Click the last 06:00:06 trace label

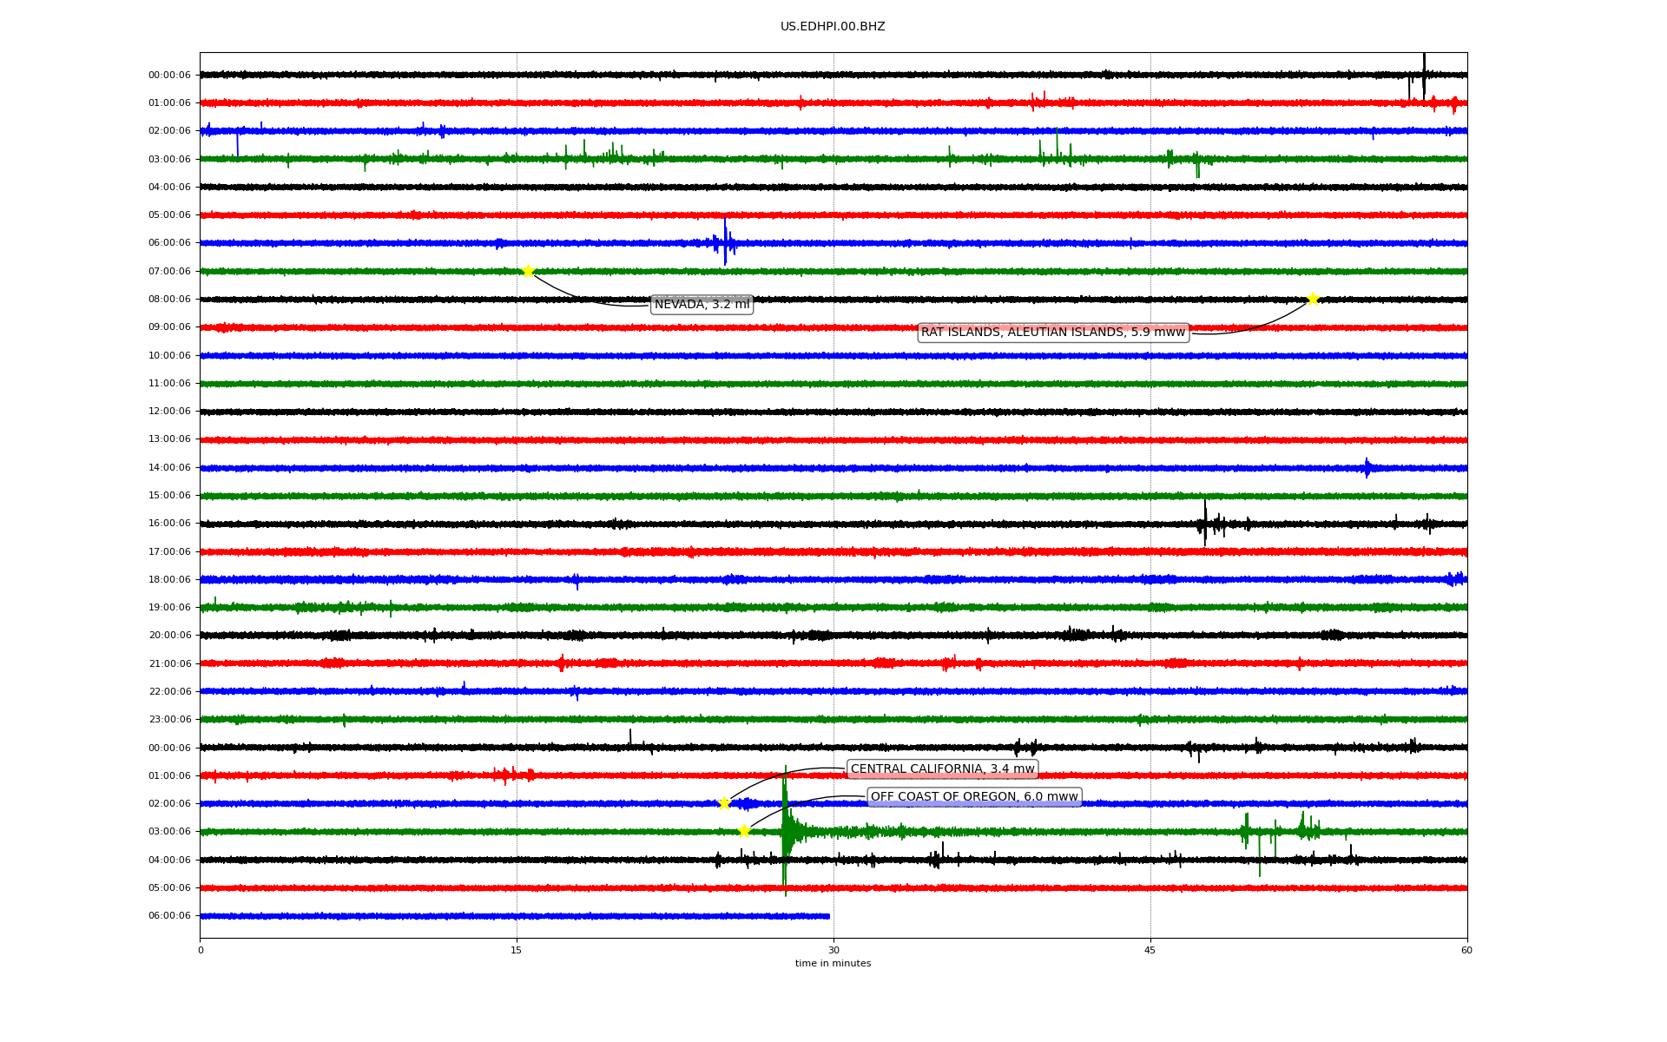pos(169,915)
